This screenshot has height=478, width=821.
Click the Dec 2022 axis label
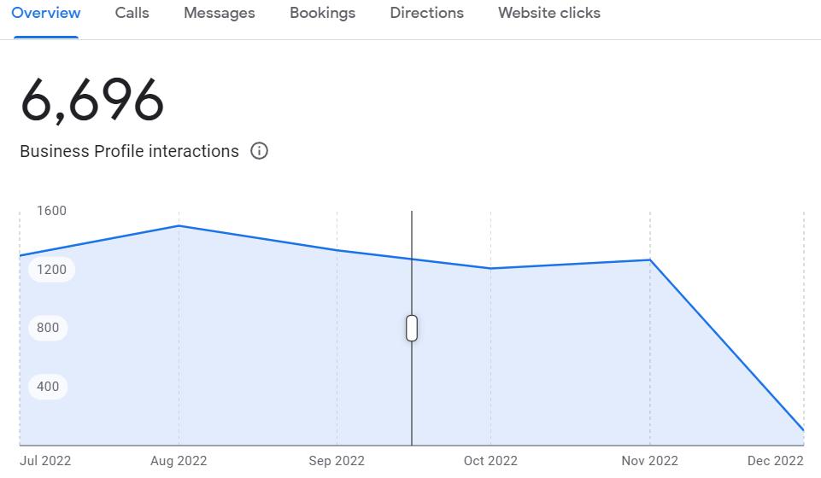(776, 461)
